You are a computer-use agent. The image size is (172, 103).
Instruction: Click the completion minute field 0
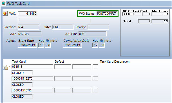tap(102, 45)
